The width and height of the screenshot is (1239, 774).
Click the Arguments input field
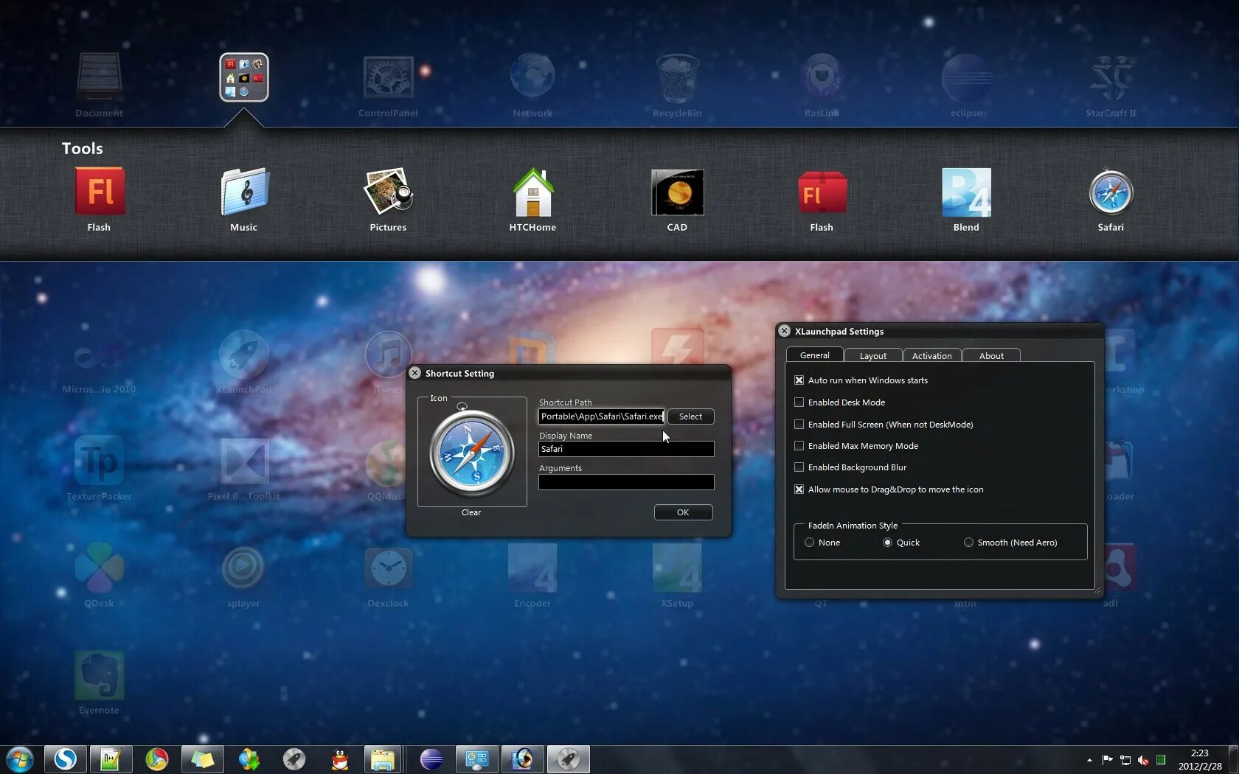coord(626,482)
